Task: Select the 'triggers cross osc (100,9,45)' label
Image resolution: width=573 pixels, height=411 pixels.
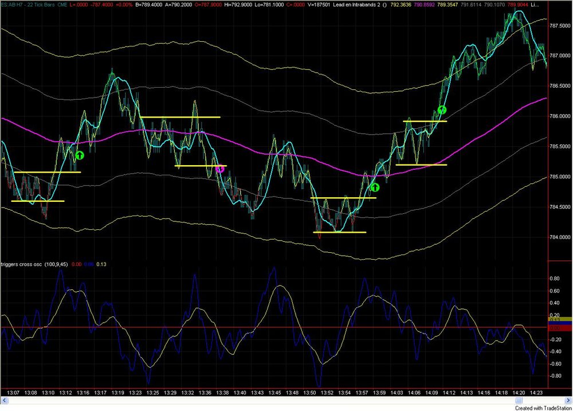Action: 34,264
